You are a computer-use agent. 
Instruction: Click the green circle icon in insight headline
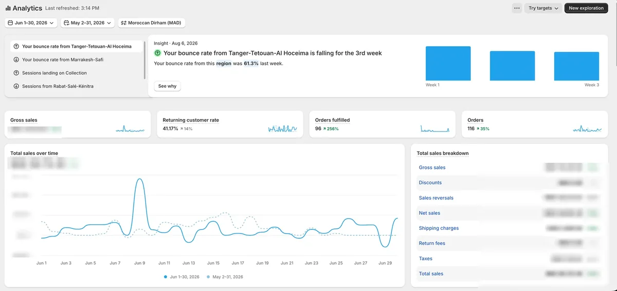pyautogui.click(x=157, y=53)
